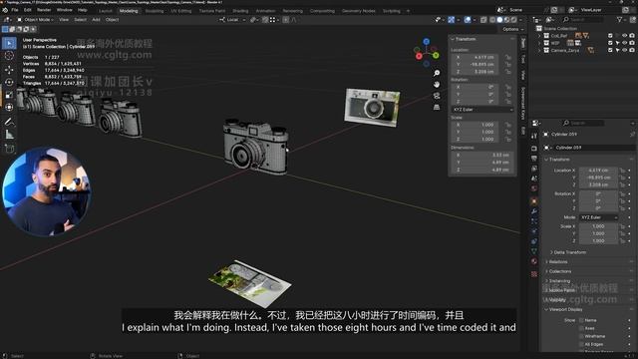Select the Cursor tool
638x359 pixels.
tap(9, 56)
